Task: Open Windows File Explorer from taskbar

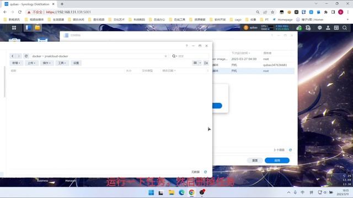Action: [172, 193]
